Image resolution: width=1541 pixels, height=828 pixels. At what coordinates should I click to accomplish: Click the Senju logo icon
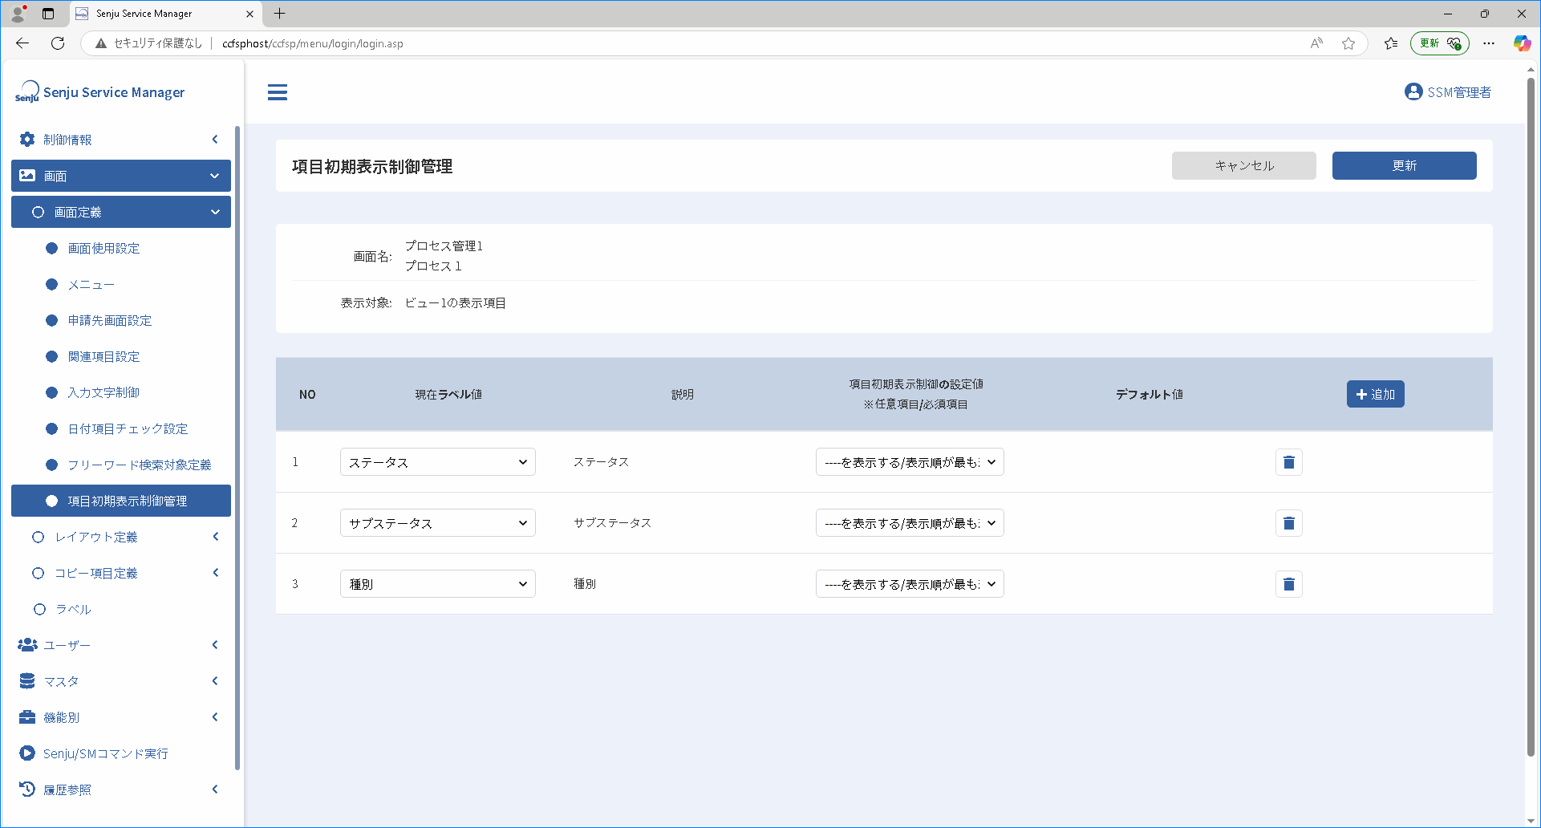tap(27, 91)
